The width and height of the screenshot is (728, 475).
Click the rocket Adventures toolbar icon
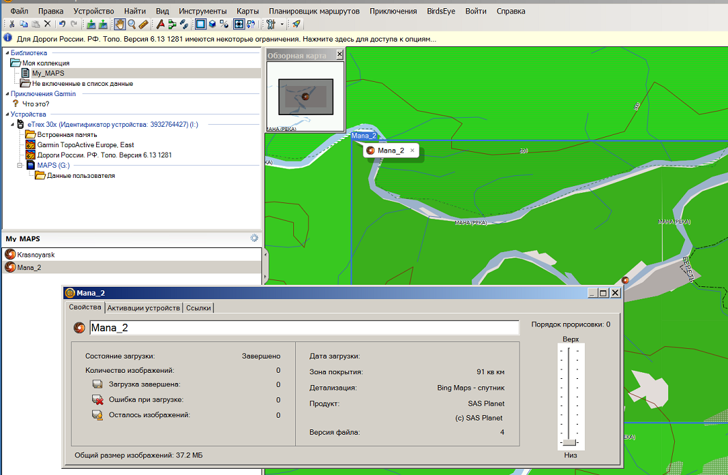pos(296,25)
